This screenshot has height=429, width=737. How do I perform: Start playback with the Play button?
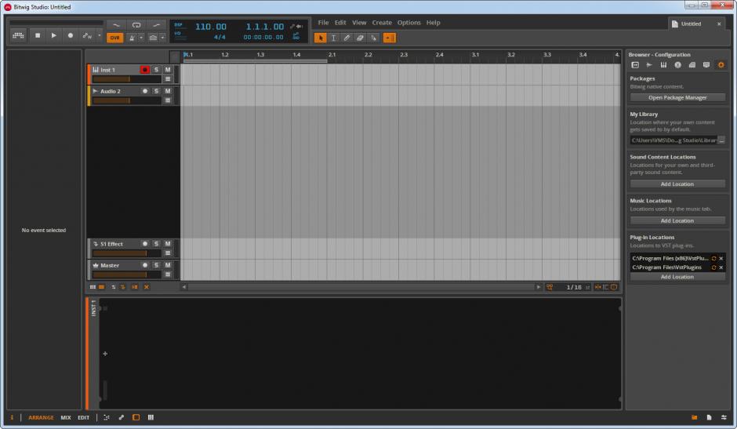click(53, 35)
